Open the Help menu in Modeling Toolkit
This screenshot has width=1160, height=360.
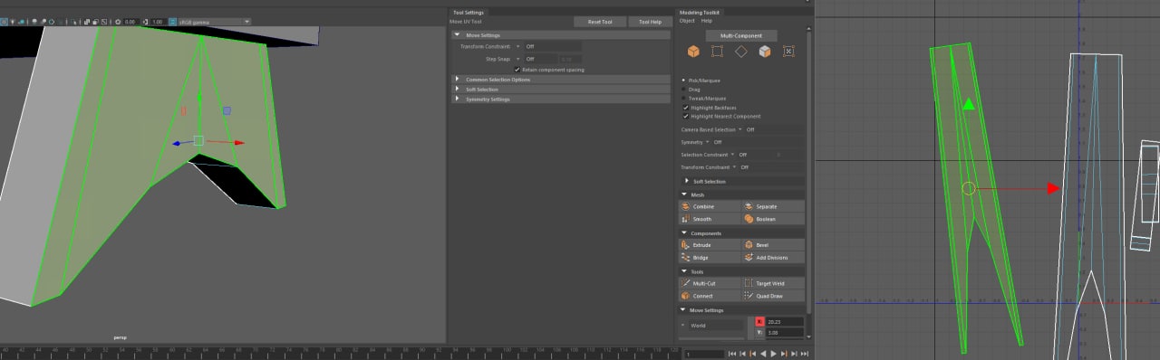(x=707, y=21)
